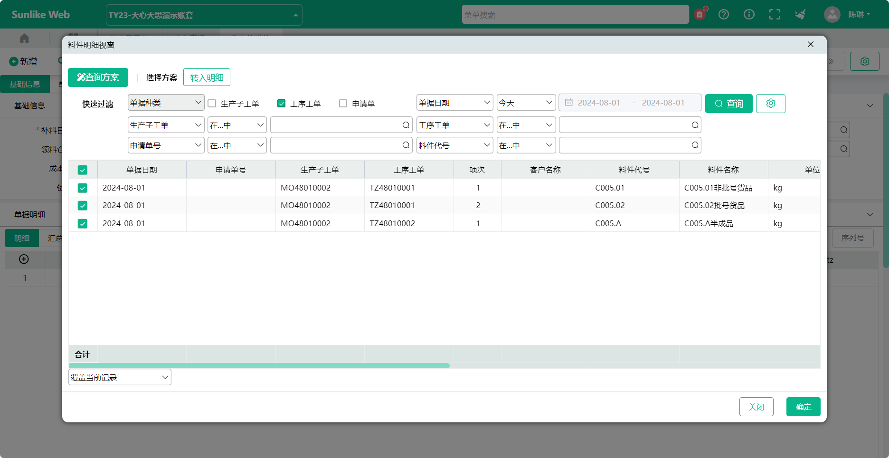
Task: Open user avatar for 陈琳
Action: tap(832, 14)
